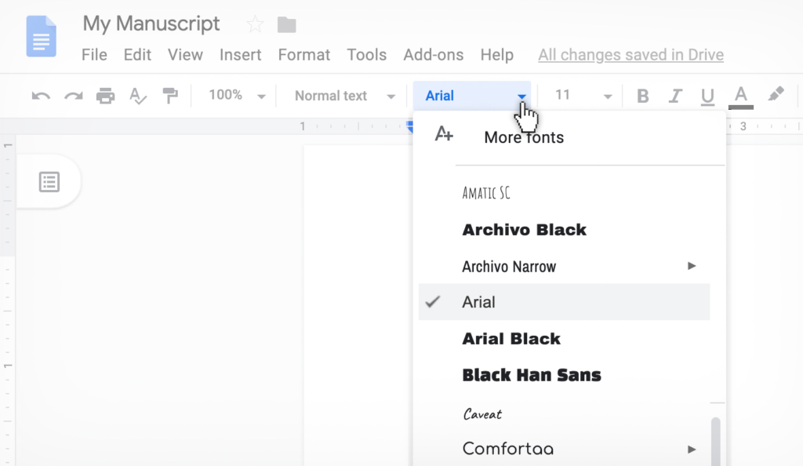Open the document outline panel
The image size is (803, 466).
point(49,181)
